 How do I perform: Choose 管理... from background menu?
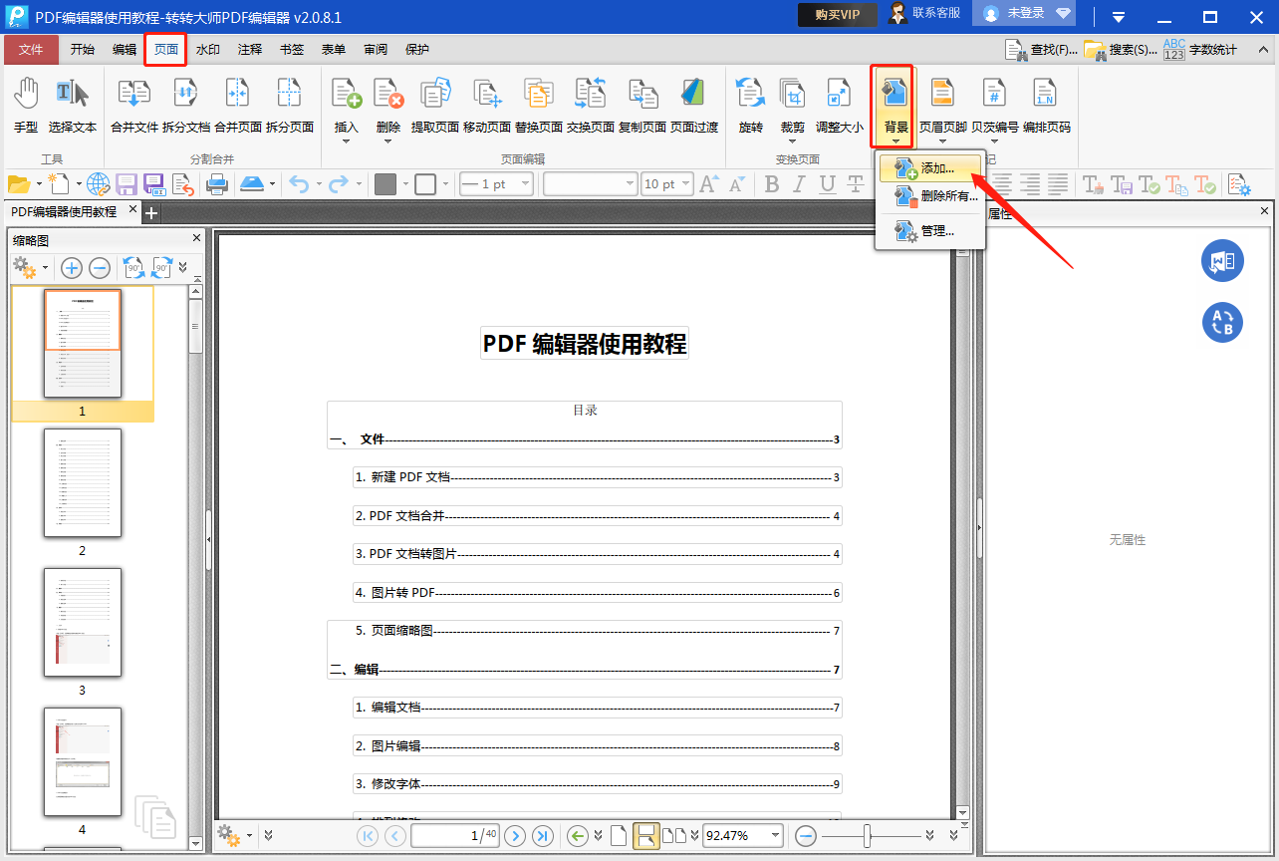(930, 230)
